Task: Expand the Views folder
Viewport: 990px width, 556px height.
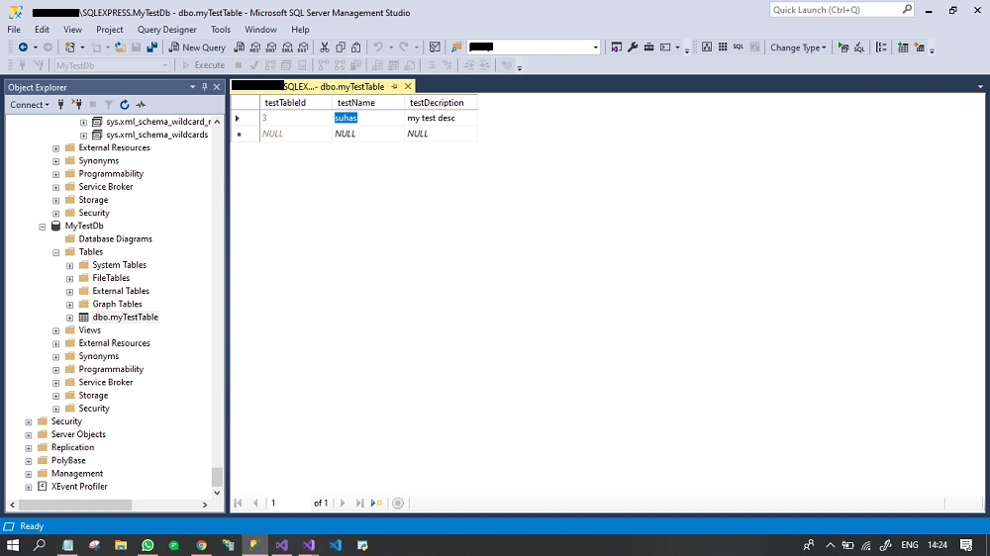Action: click(56, 330)
